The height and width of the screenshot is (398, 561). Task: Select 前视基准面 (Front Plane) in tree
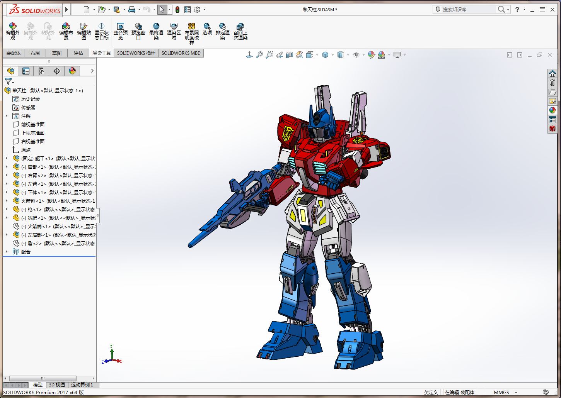[29, 124]
